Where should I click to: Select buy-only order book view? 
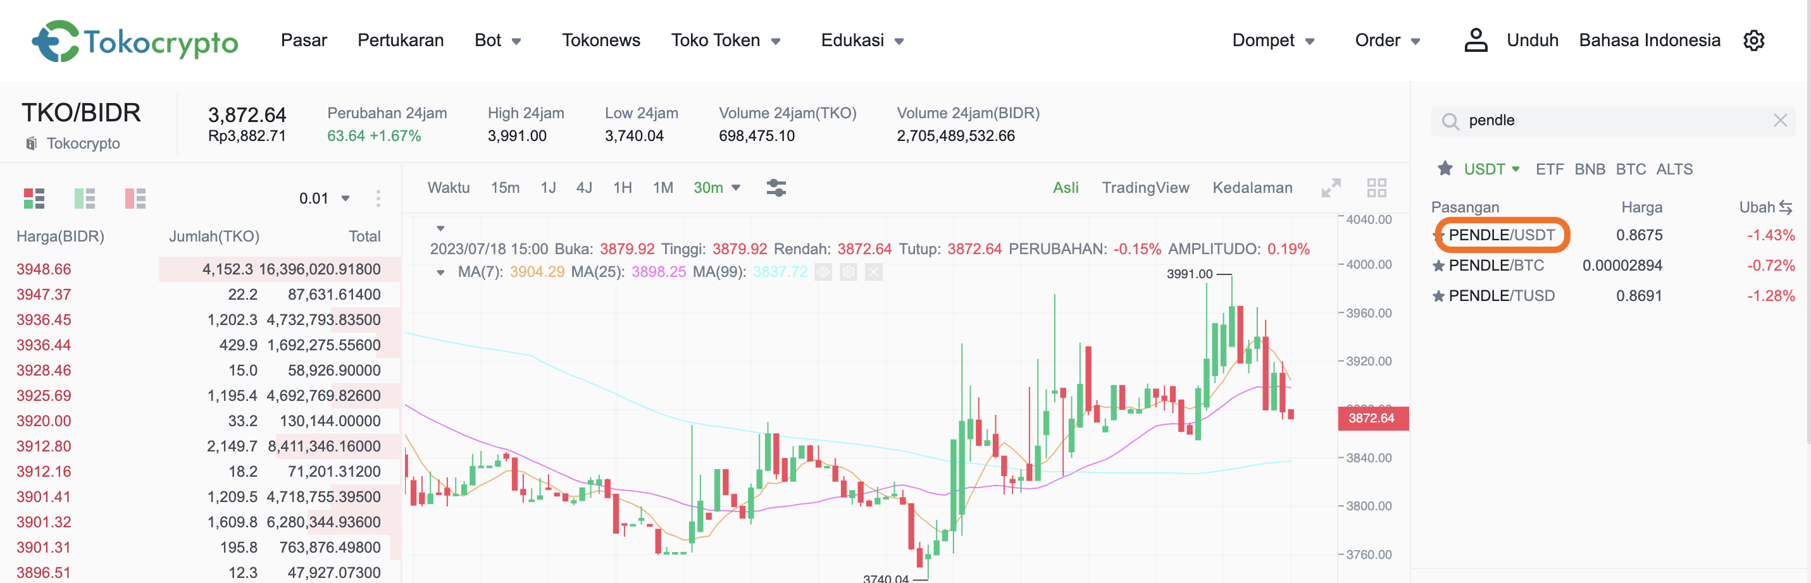click(84, 199)
